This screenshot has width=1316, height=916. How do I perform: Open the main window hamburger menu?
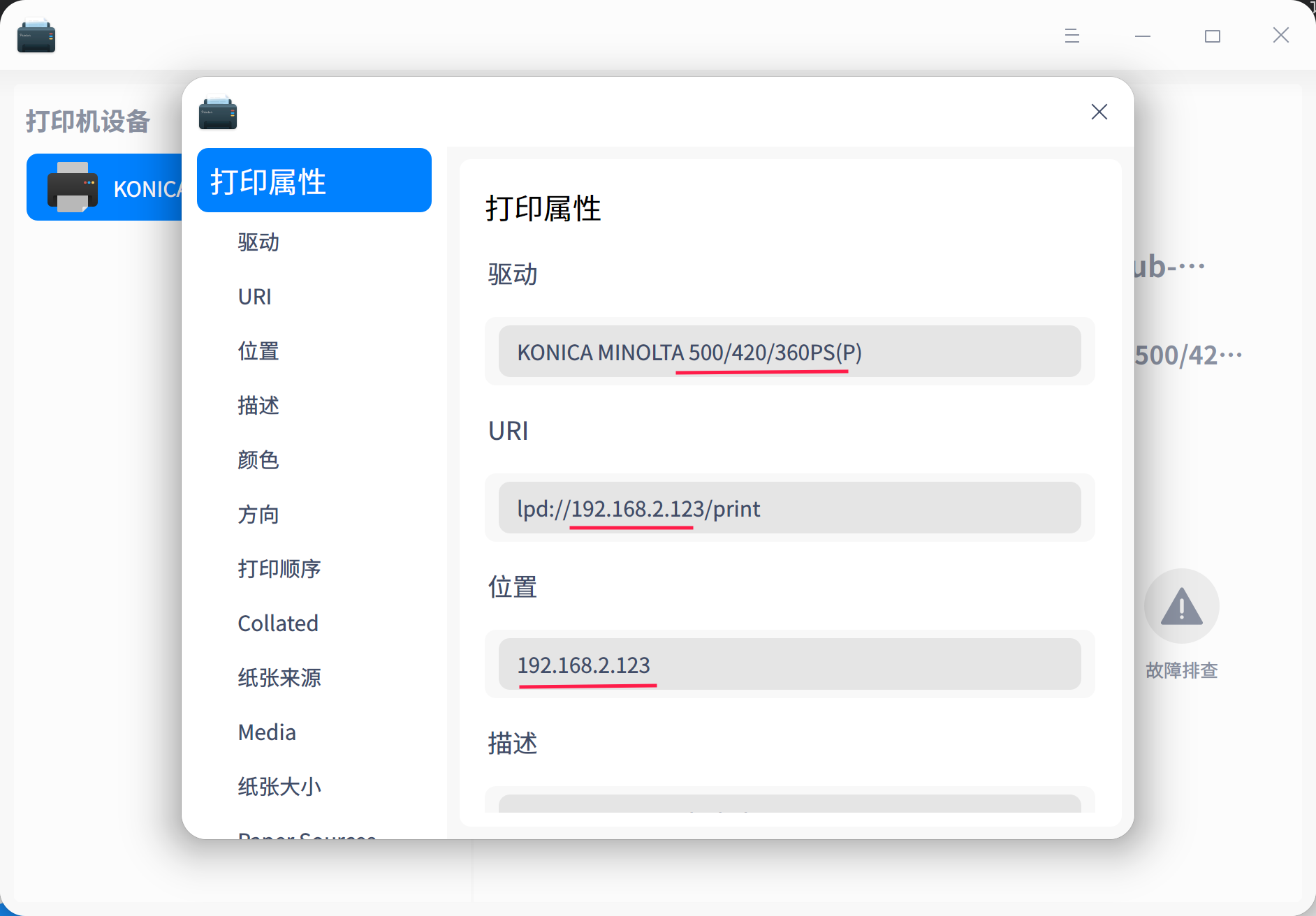1072,36
